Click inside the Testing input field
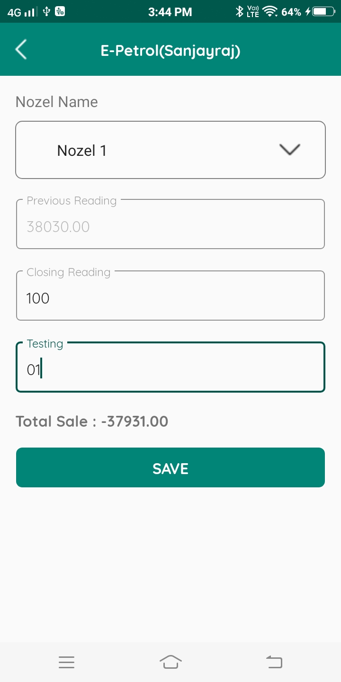Viewport: 341px width, 682px height. [x=170, y=369]
